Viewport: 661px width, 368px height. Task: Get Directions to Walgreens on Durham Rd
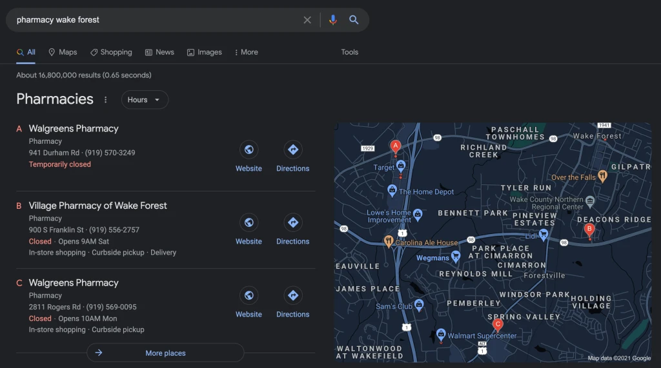tap(292, 156)
